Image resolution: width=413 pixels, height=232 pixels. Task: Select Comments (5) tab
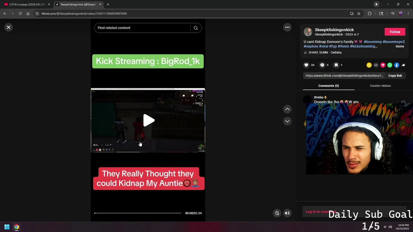tap(328, 86)
